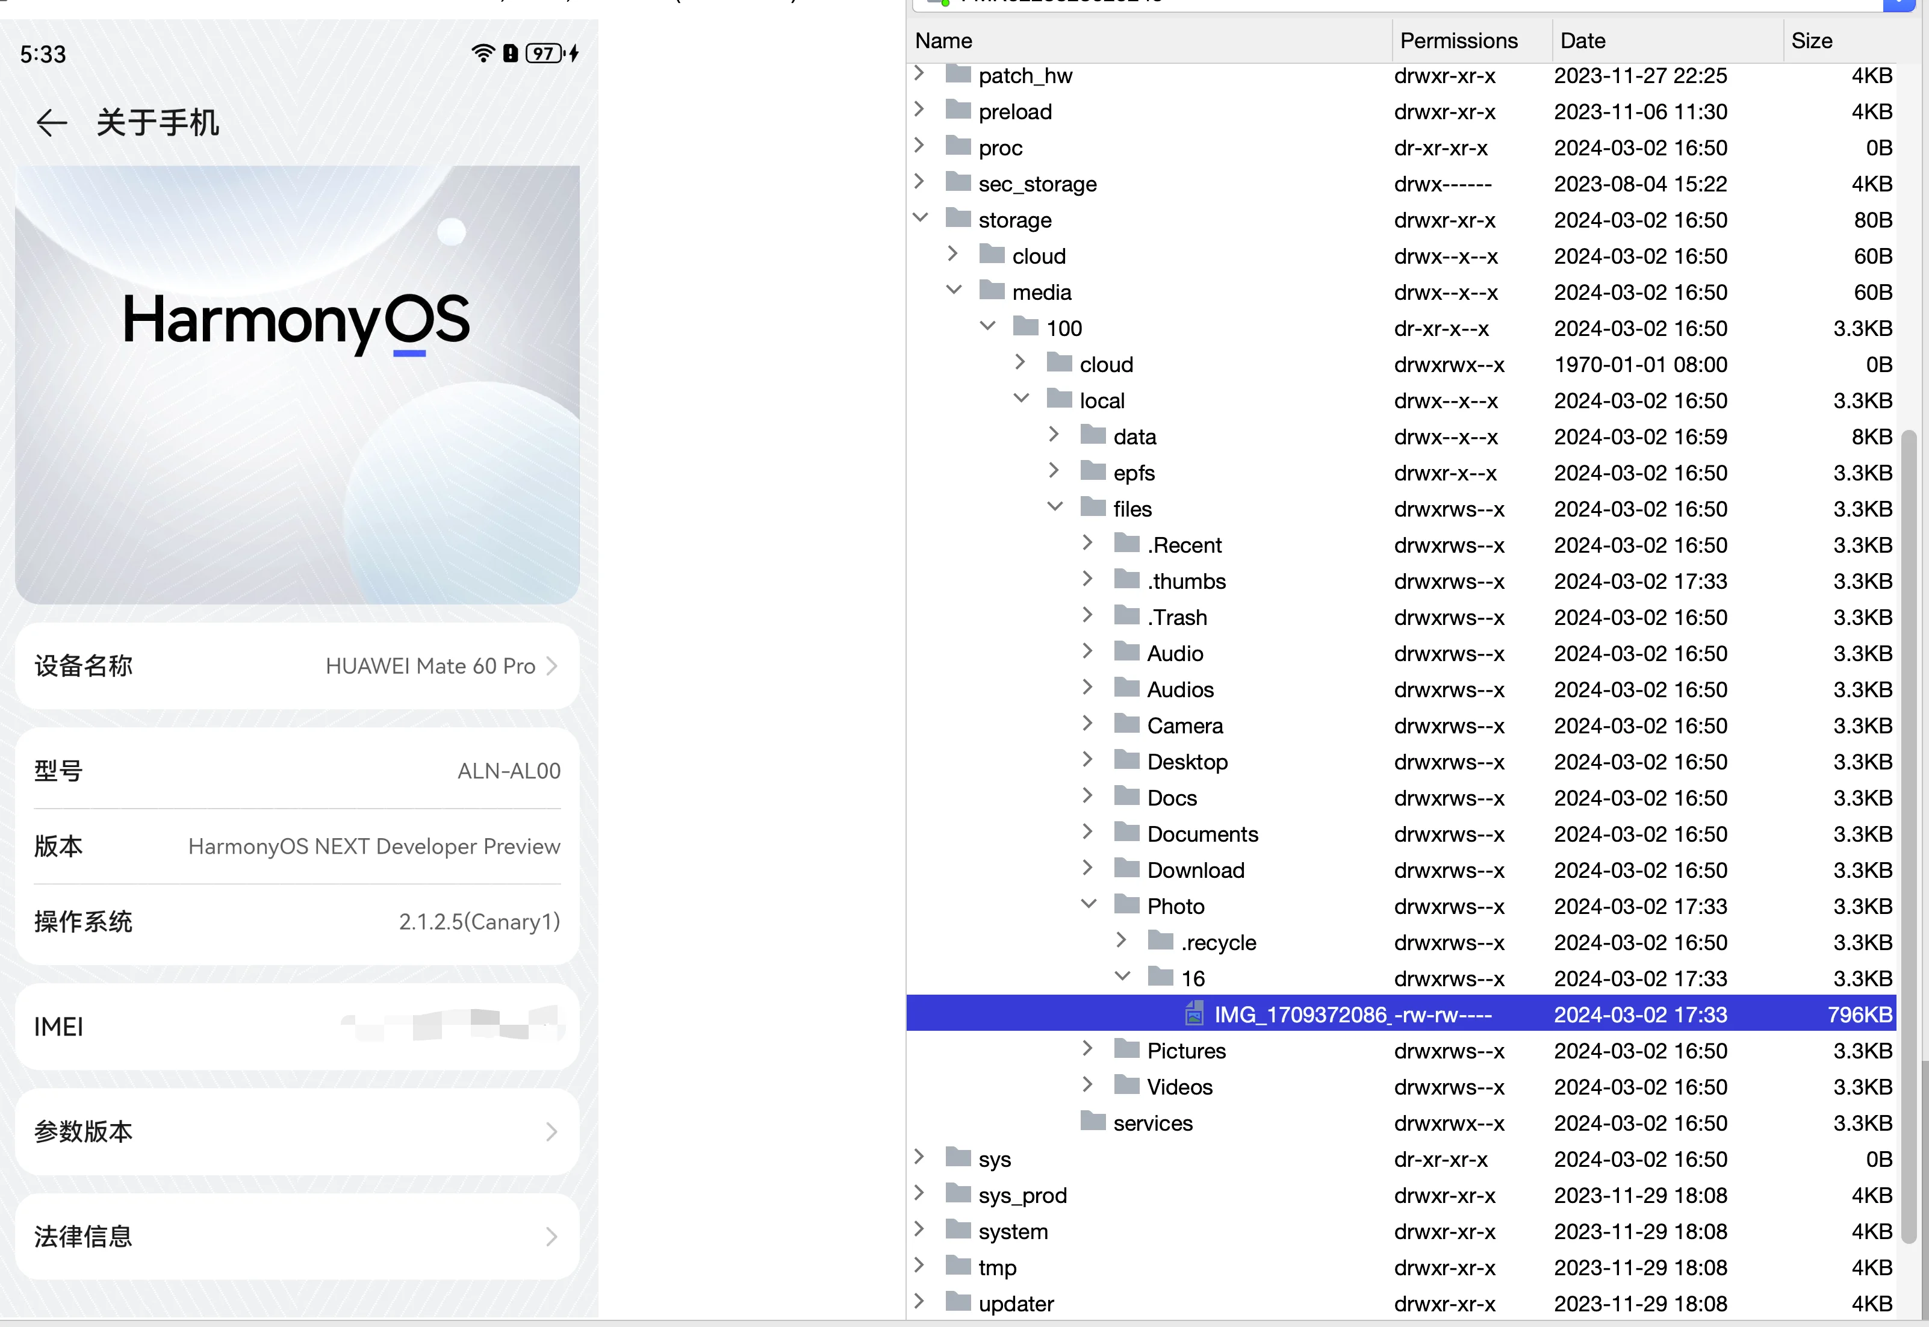The height and width of the screenshot is (1327, 1929).
Task: Expand the .recycle folder
Action: (1122, 940)
